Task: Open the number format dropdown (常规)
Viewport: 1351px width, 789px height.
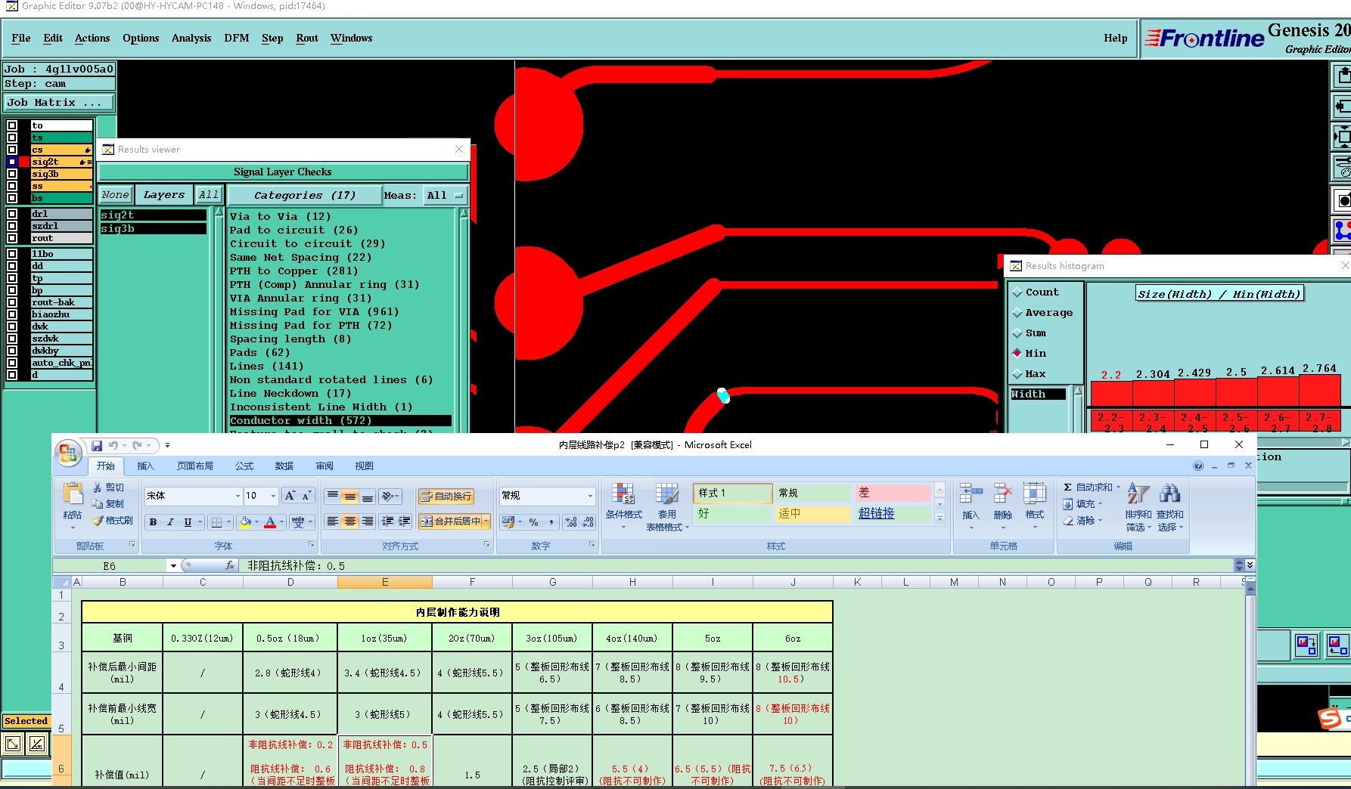Action: click(x=590, y=496)
